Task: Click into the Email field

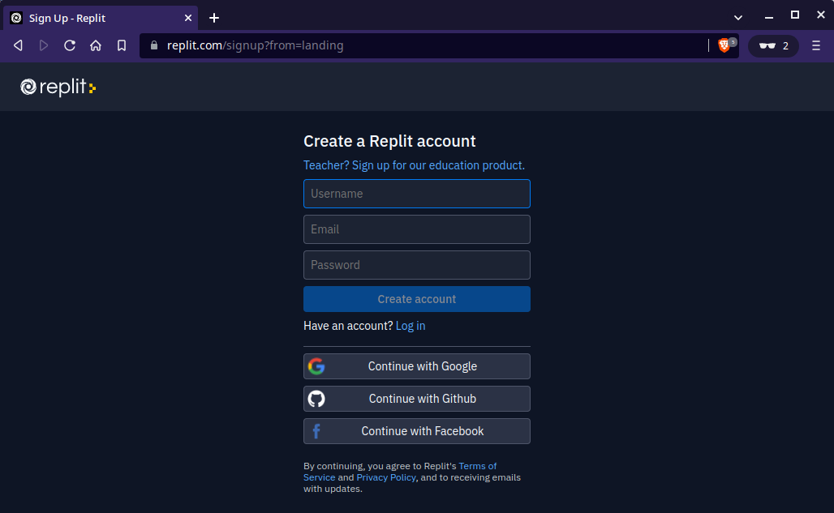Action: 416,229
